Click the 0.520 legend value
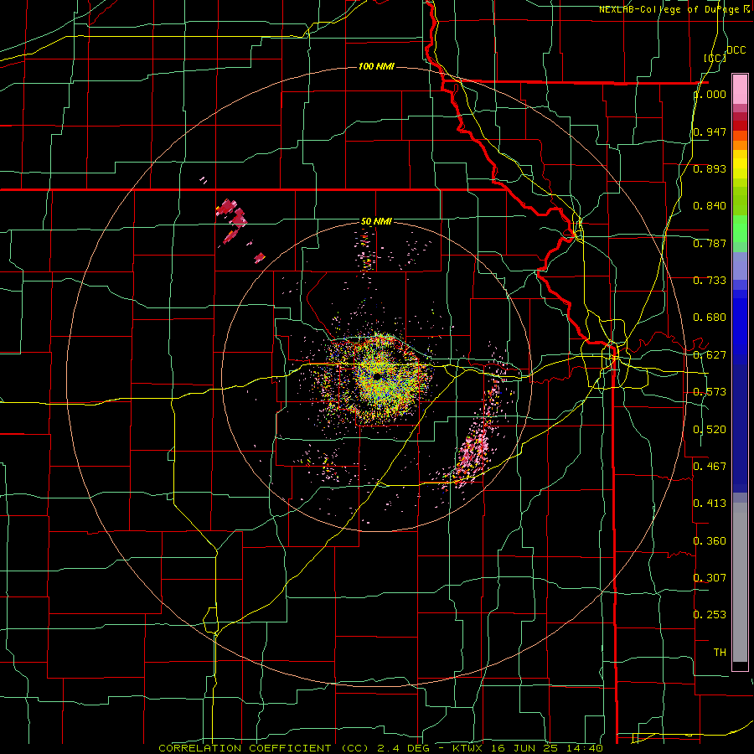Image resolution: width=754 pixels, height=754 pixels. pos(710,430)
